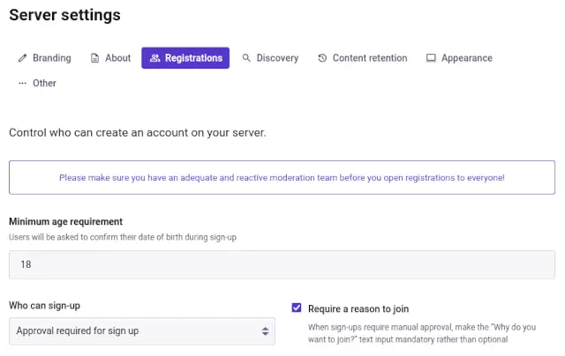The height and width of the screenshot is (356, 565).
Task: Open the Other settings tab
Action: 37,83
